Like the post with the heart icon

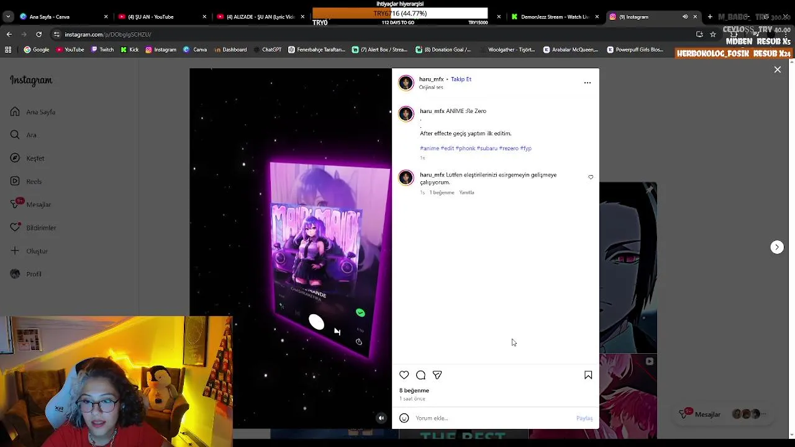click(x=404, y=375)
